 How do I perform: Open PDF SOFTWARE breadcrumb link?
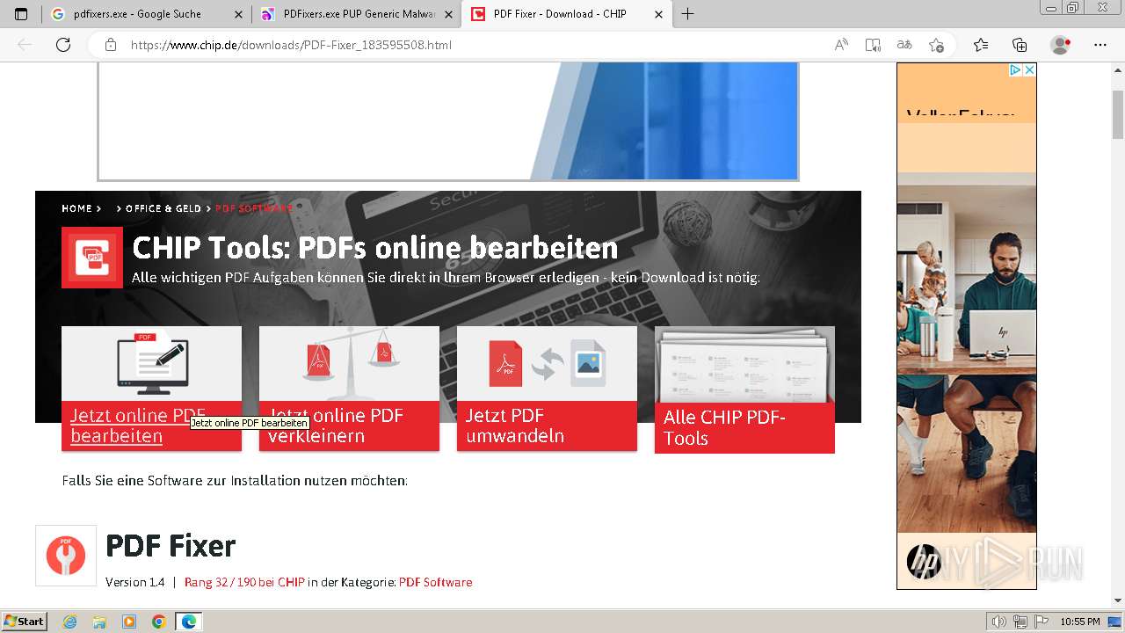point(254,208)
